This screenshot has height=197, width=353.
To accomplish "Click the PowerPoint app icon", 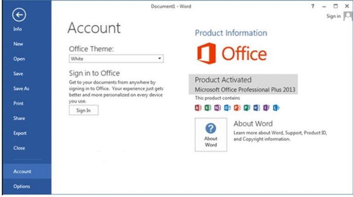I will (237, 108).
